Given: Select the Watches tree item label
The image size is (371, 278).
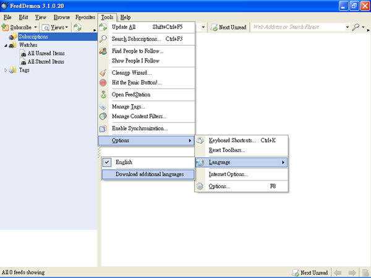Looking at the screenshot, I should (28, 45).
